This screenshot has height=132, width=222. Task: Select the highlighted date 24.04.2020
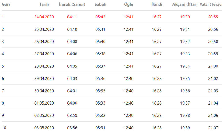pyautogui.click(x=44, y=17)
